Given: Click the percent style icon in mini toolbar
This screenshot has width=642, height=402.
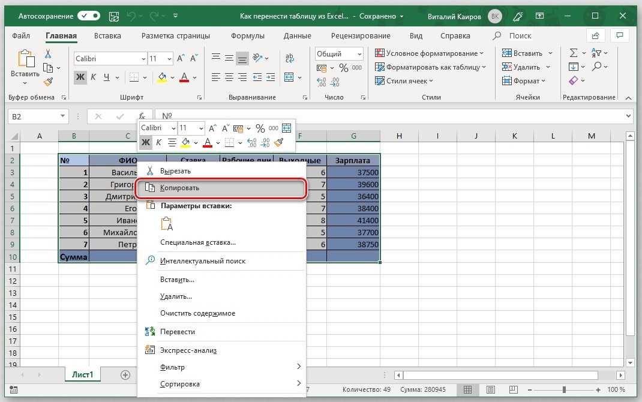Looking at the screenshot, I should pos(260,128).
